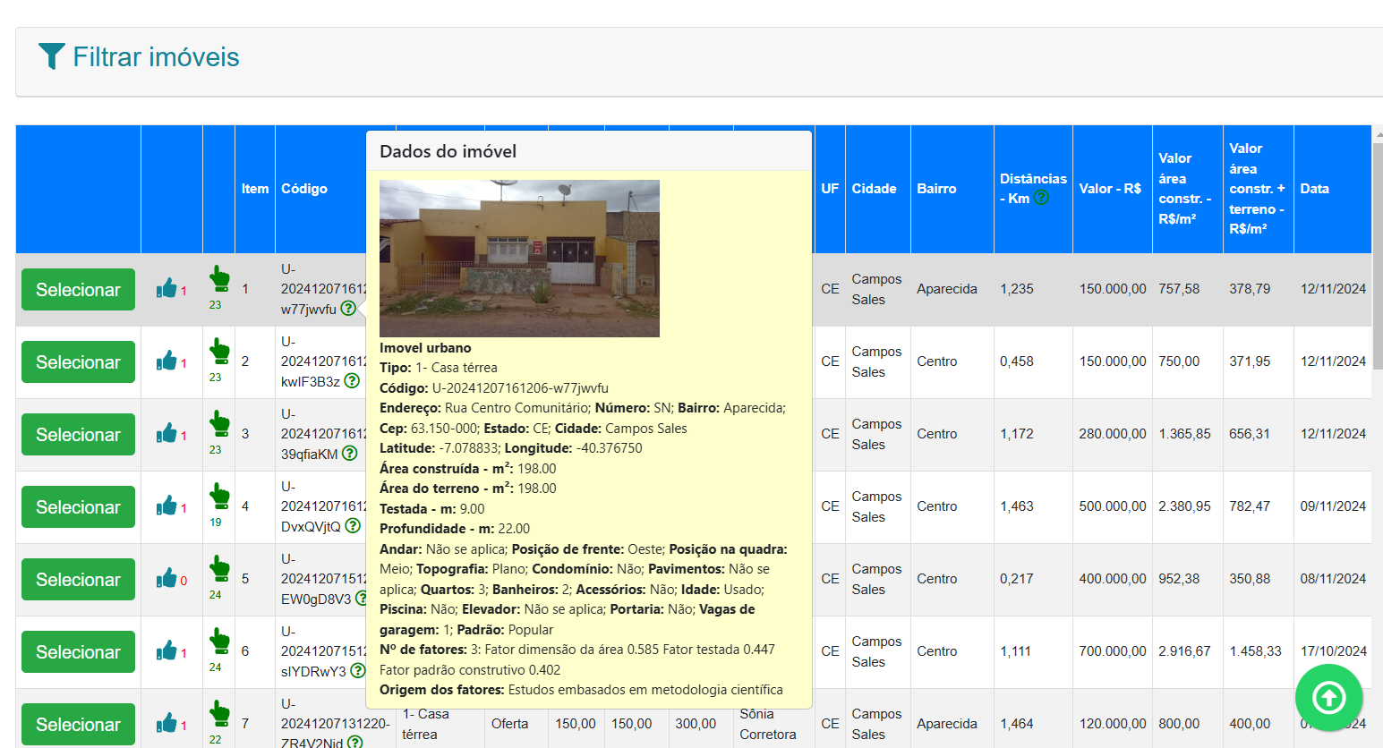Click the green pointing-hand icon in row 2

point(219,351)
